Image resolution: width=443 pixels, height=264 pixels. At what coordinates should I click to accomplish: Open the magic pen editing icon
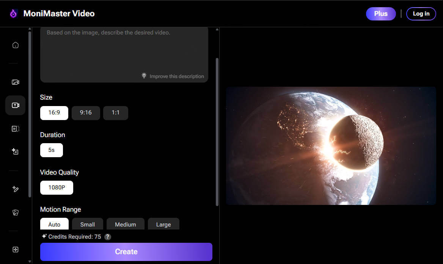[15, 189]
